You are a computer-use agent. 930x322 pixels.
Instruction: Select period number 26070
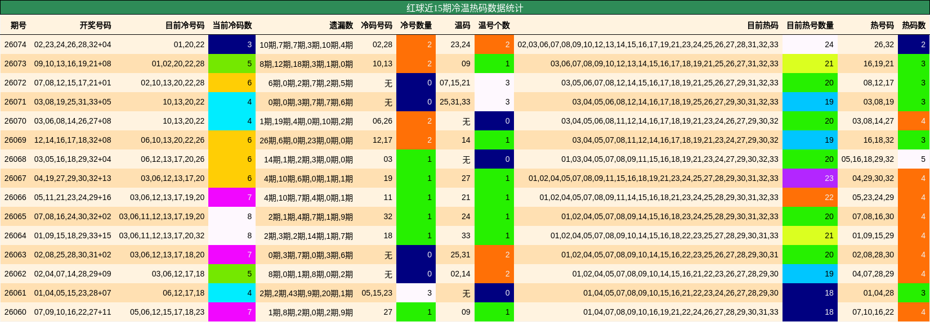[15, 121]
